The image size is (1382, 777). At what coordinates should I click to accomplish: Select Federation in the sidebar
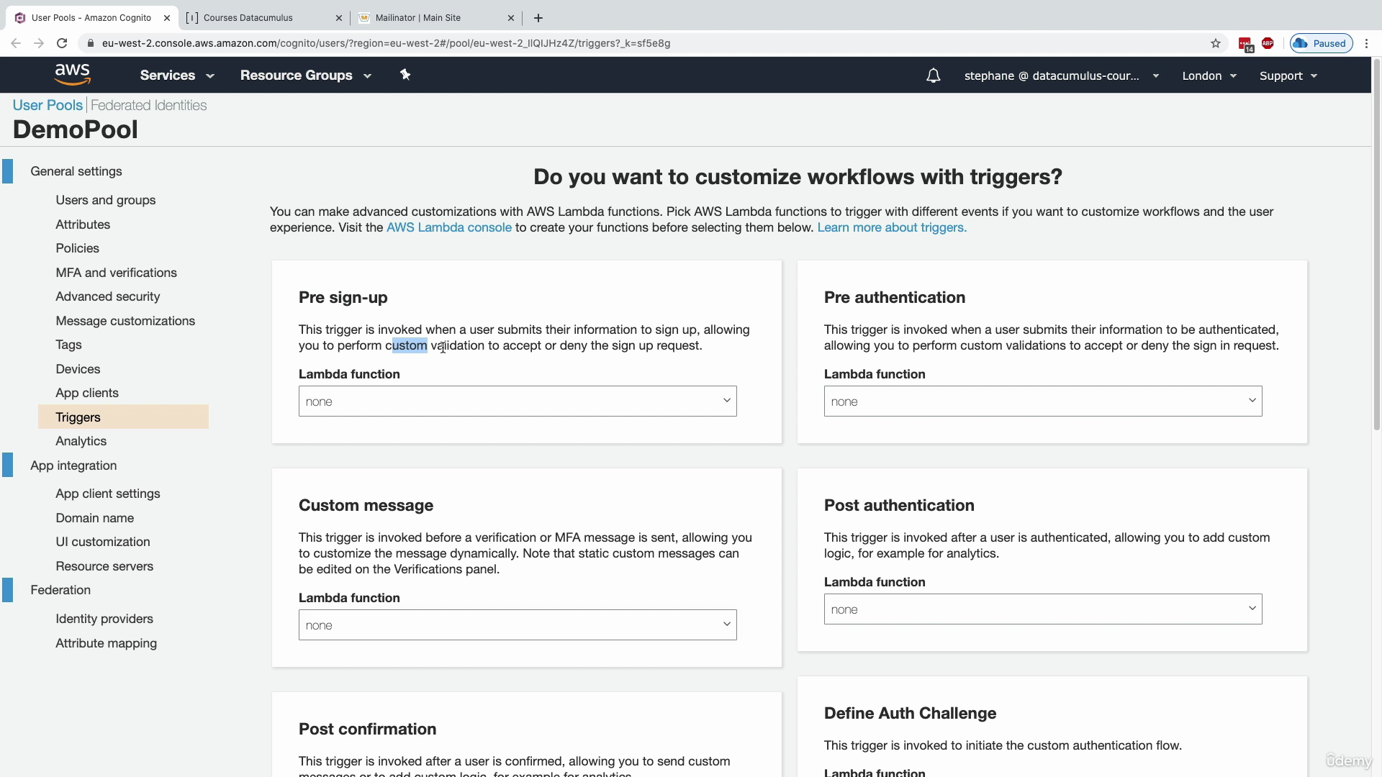[x=60, y=590]
